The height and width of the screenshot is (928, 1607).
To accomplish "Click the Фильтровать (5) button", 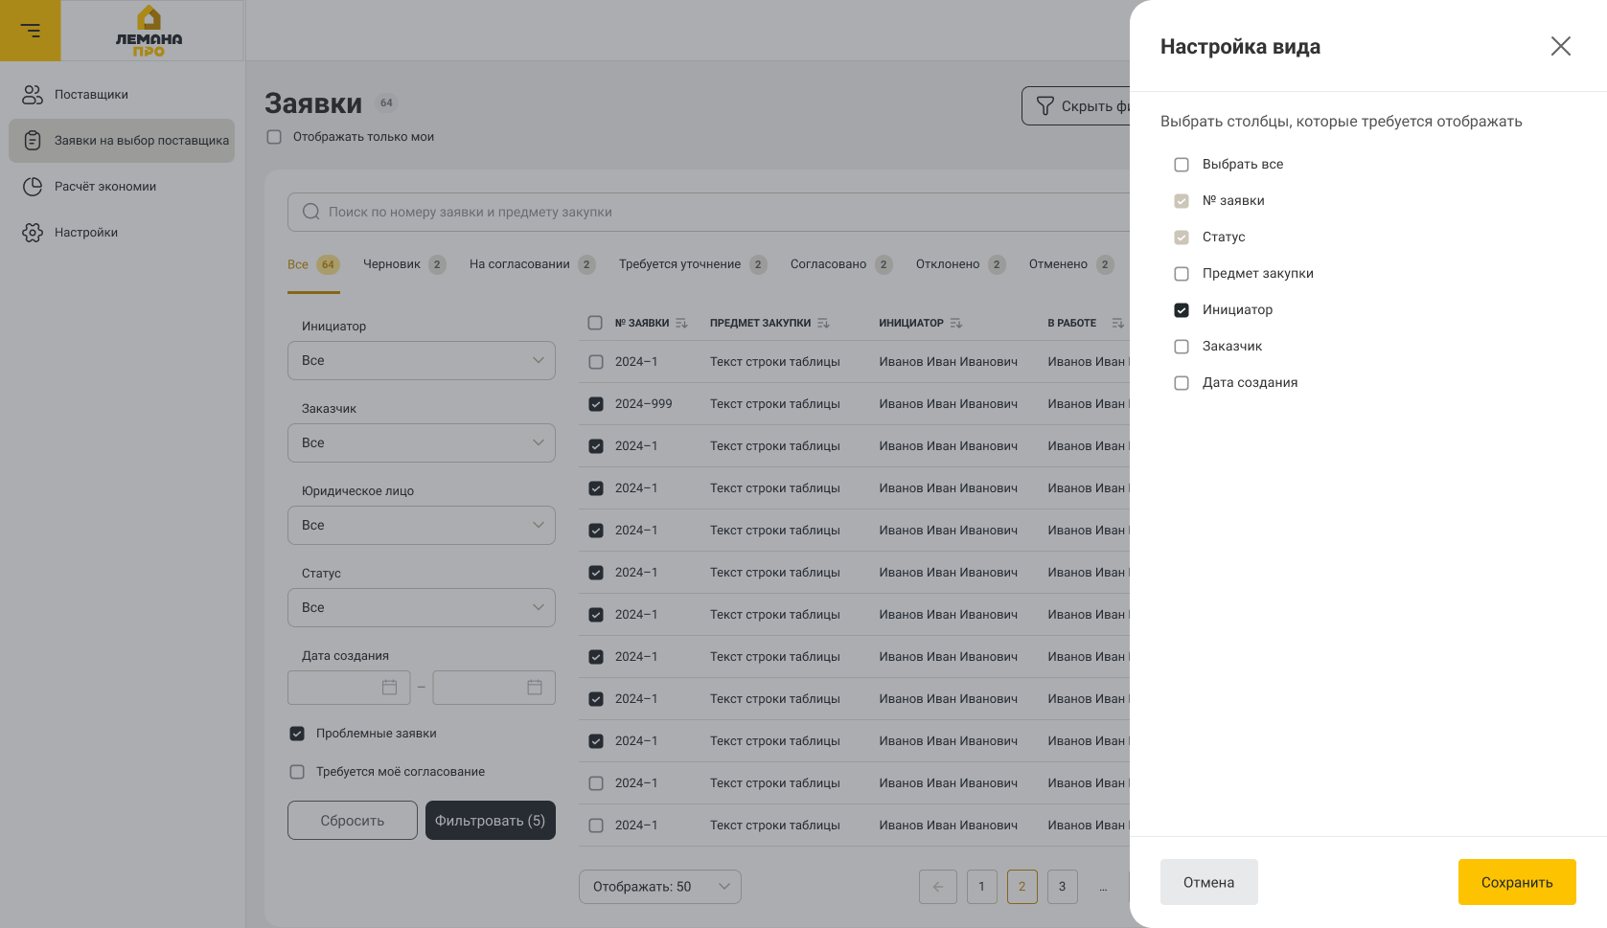I will point(491,821).
